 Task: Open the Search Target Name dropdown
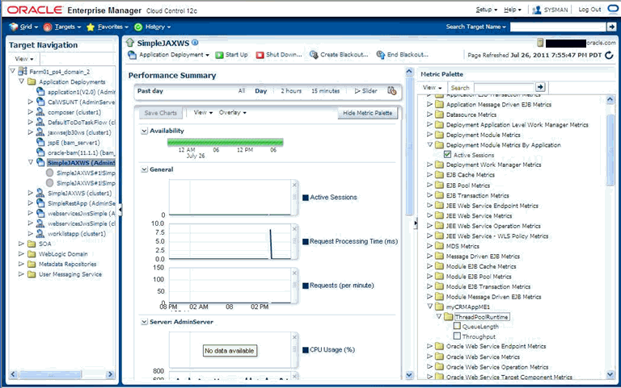476,27
